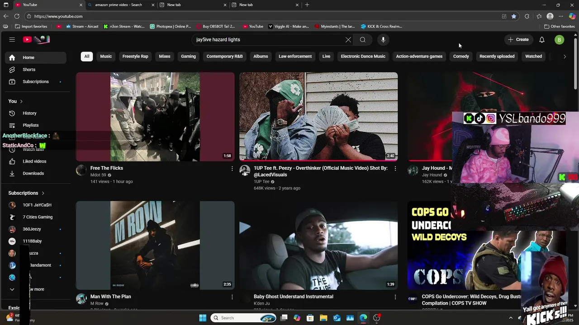Select the Action-adventure games filter chip
579x325 pixels.
coord(419,56)
